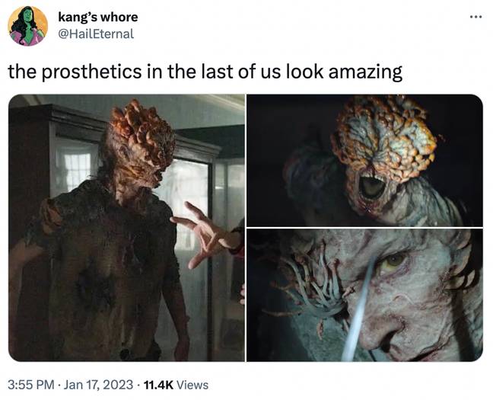Click the Views label
This screenshot has height=400, width=493.
pyautogui.click(x=192, y=385)
